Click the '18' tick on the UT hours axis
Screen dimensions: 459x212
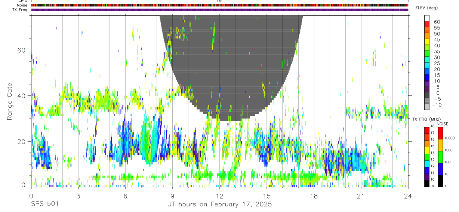[x=314, y=196]
